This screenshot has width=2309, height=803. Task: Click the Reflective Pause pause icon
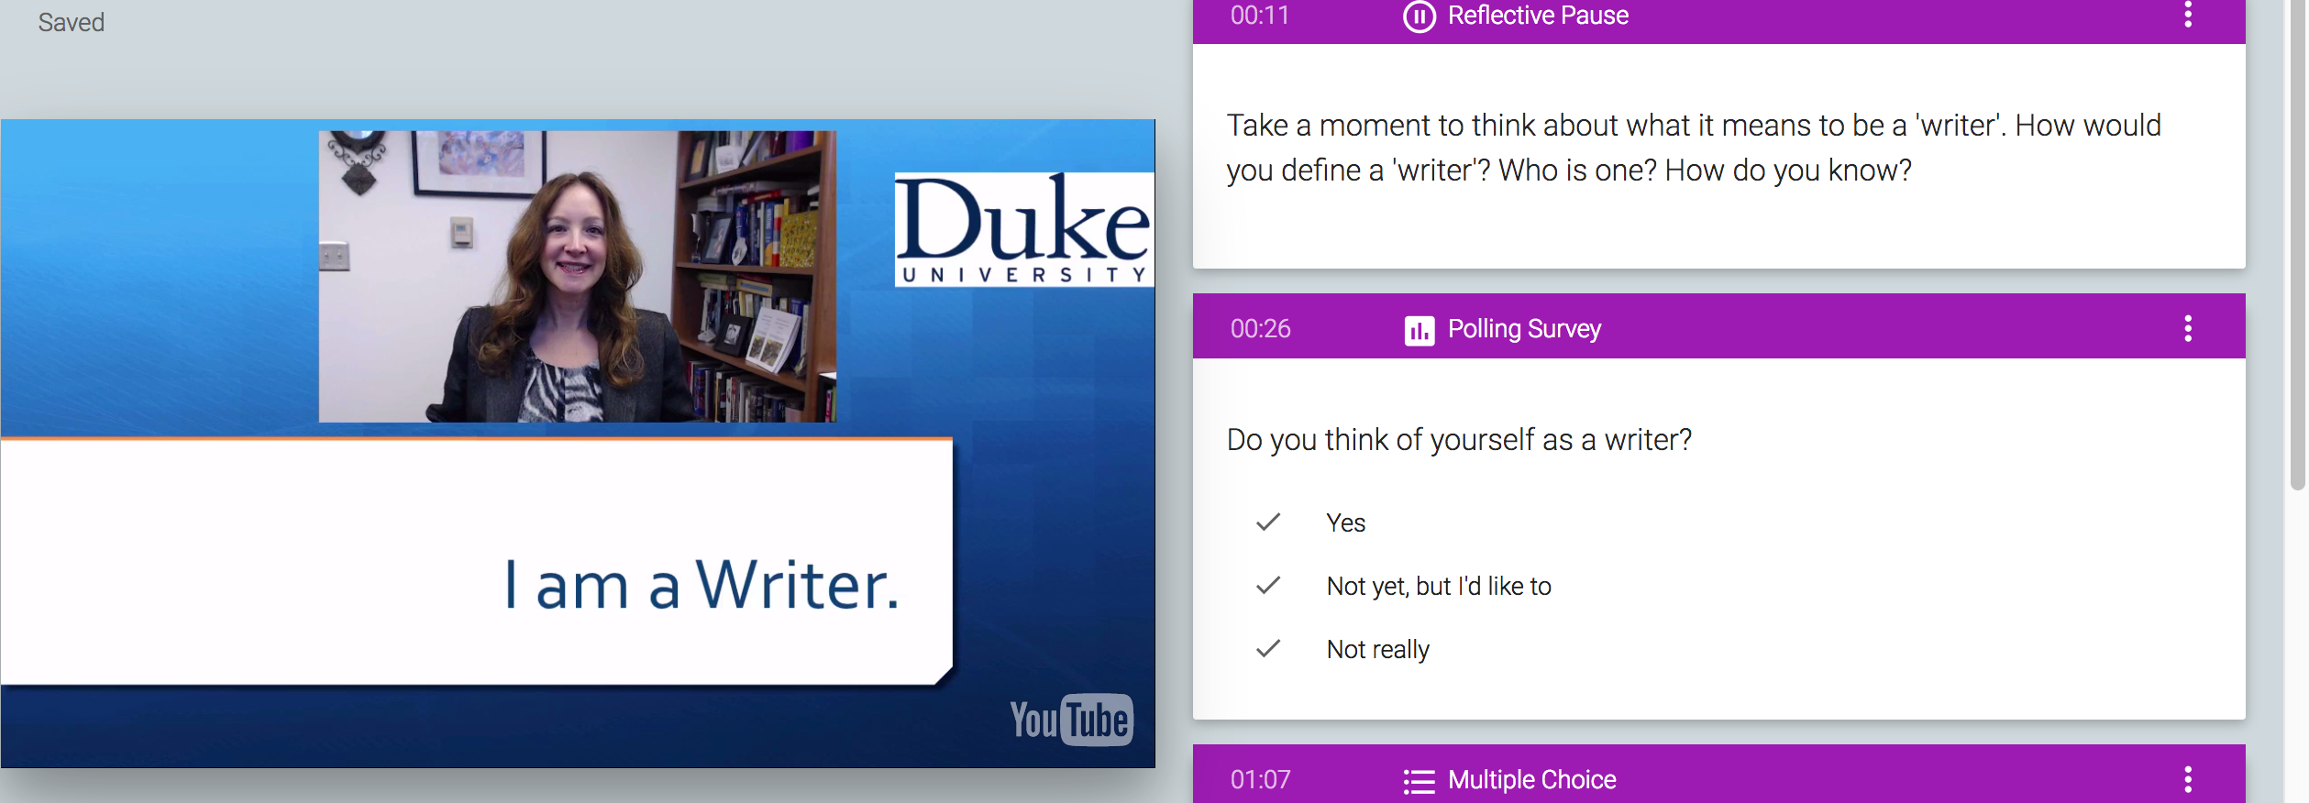(x=1419, y=16)
